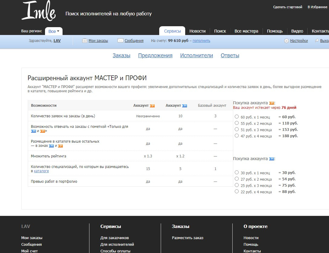Click footer link Разместить заказ
The height and width of the screenshot is (253, 329).
pos(188,238)
